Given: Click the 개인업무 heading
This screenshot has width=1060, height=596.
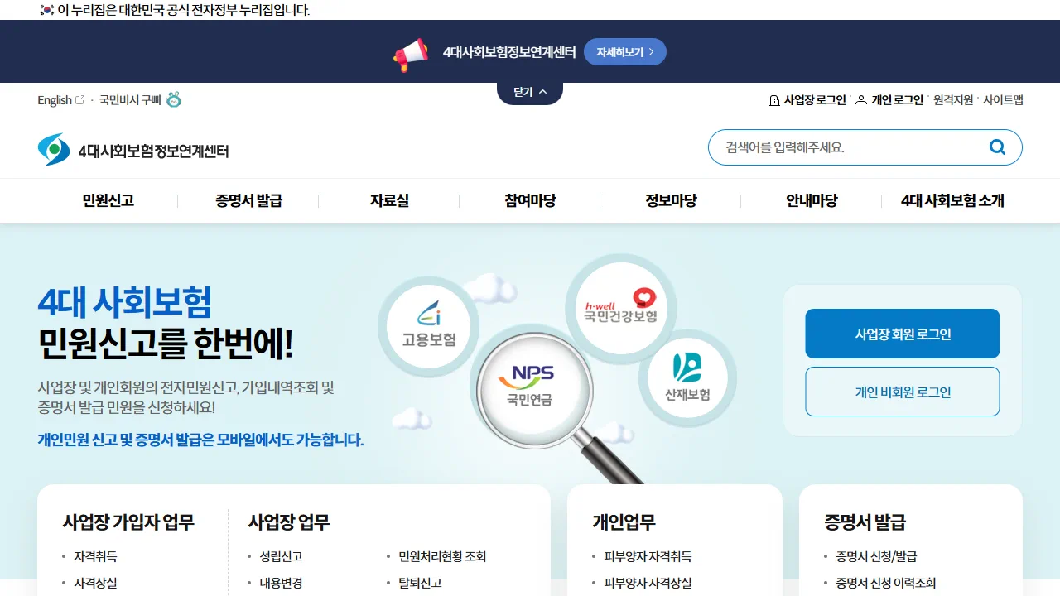Looking at the screenshot, I should (624, 522).
